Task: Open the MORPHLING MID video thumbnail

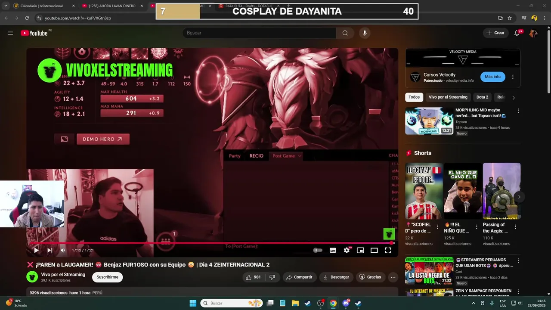Action: [429, 121]
